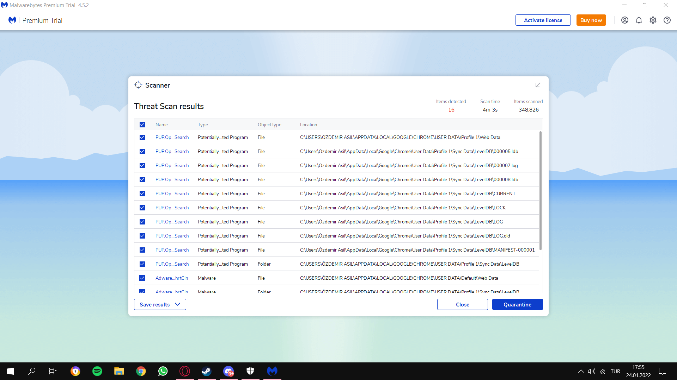Expand the Save results dropdown

click(x=160, y=304)
